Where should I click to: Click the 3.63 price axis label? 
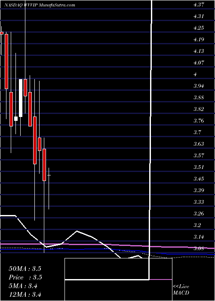click(199, 144)
